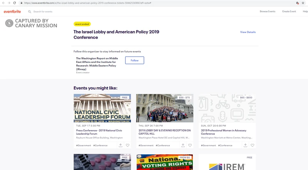Reload the page
308x170 pixels.
pyautogui.click(x=15, y=3)
